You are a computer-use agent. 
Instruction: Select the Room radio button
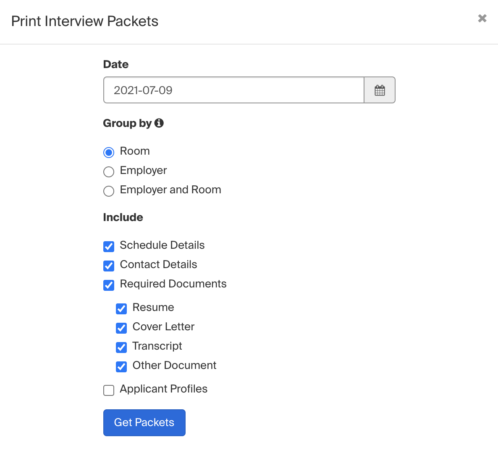coord(109,152)
